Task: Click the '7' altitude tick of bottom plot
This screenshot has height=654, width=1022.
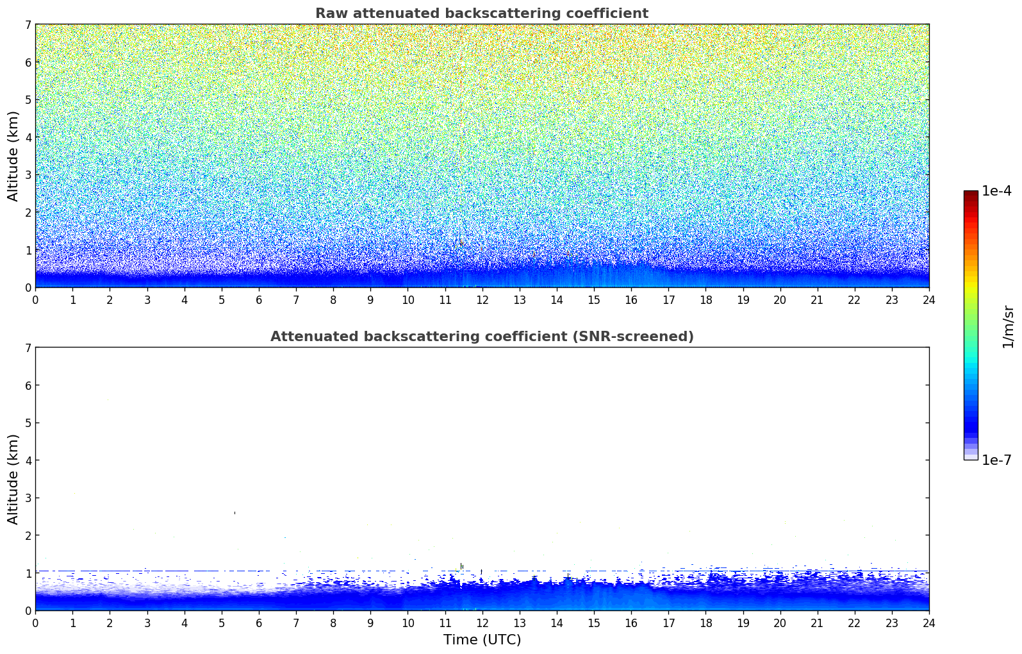Action: [x=28, y=348]
